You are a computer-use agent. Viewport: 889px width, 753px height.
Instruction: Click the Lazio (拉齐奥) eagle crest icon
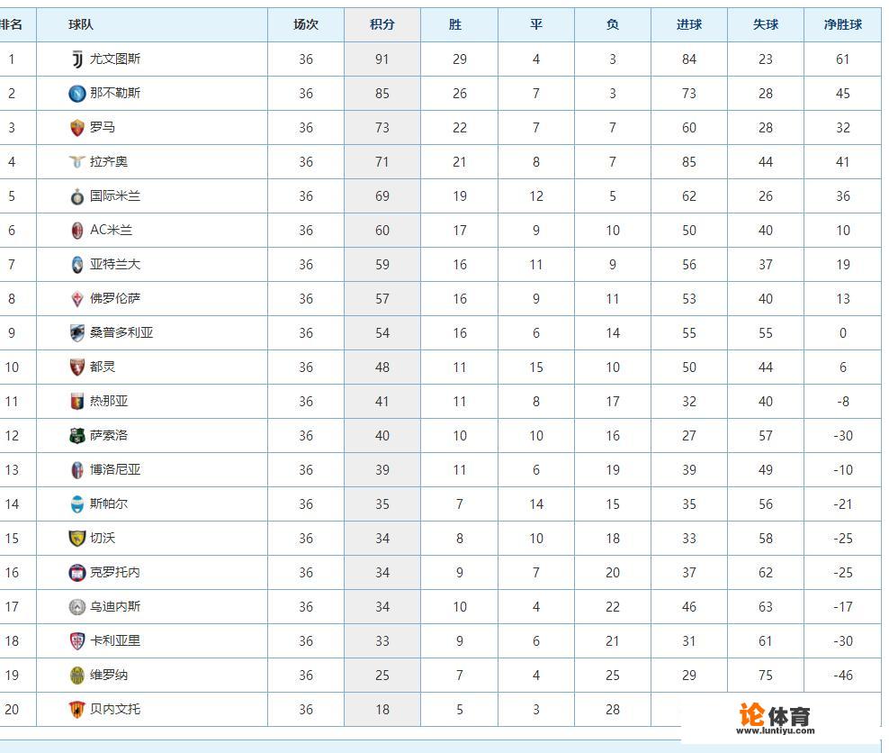coord(77,162)
